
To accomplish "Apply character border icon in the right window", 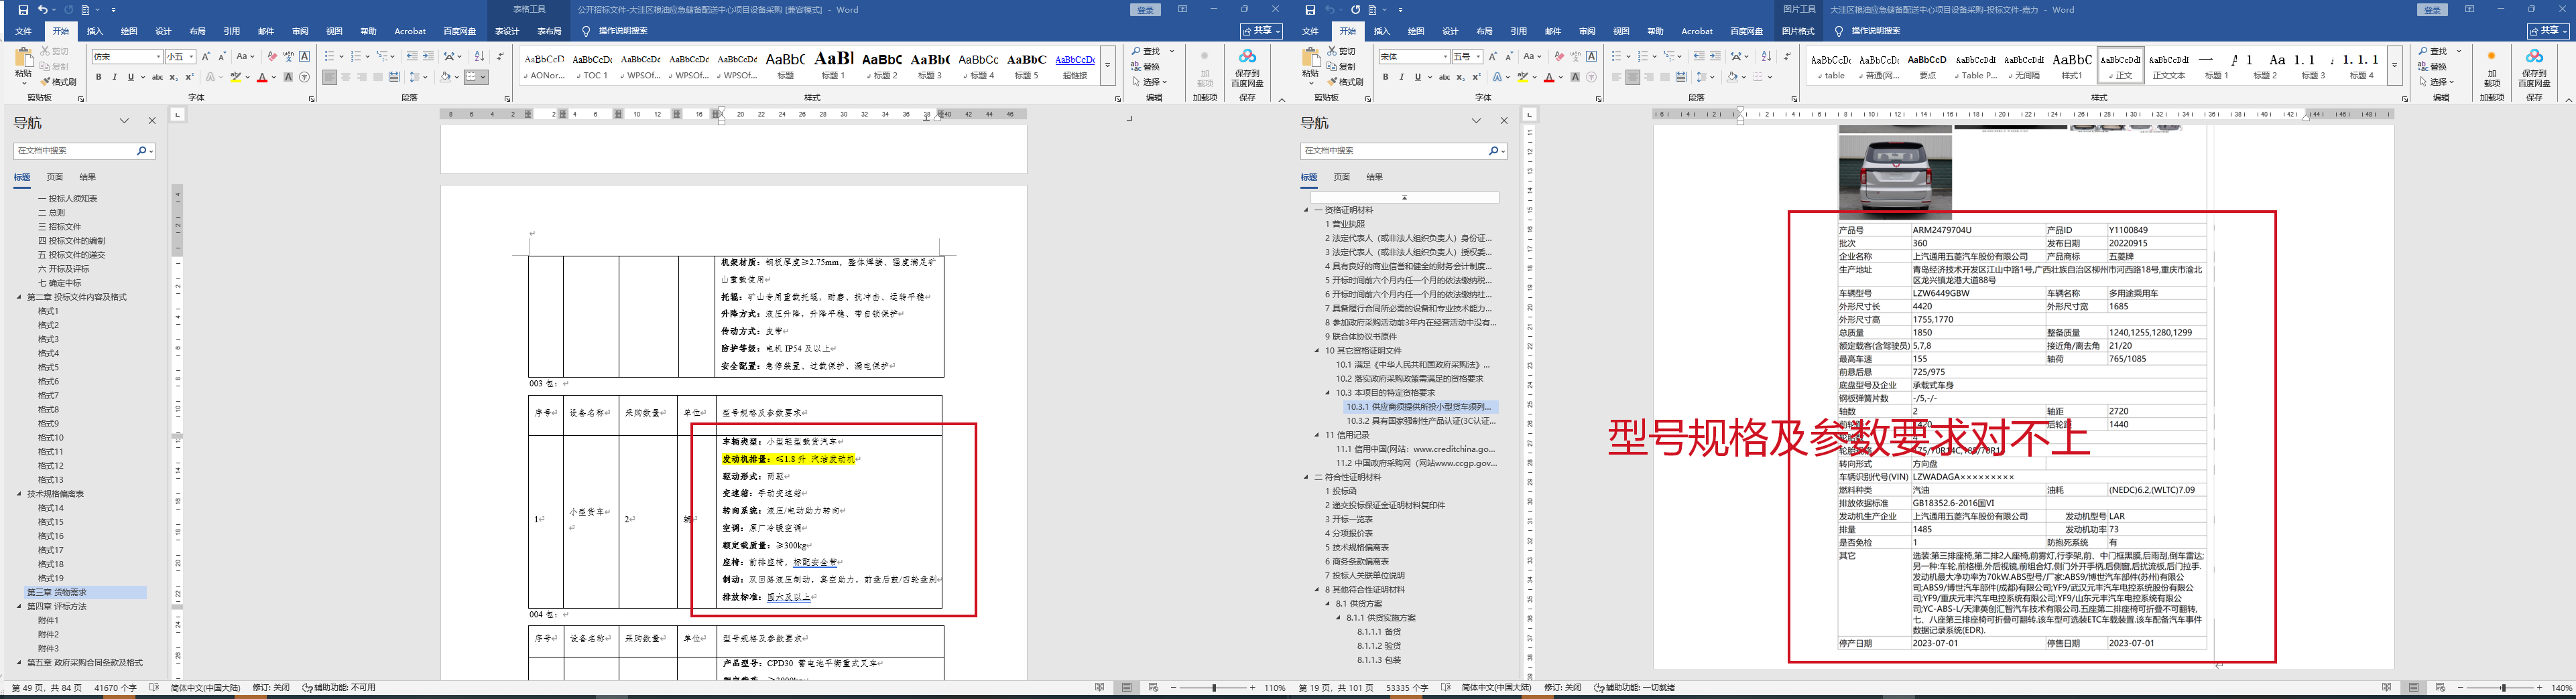I will 1591,57.
